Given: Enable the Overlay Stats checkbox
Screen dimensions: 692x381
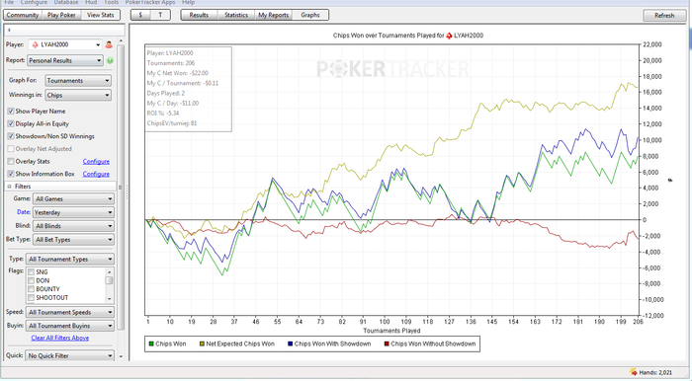Looking at the screenshot, I should (x=11, y=162).
